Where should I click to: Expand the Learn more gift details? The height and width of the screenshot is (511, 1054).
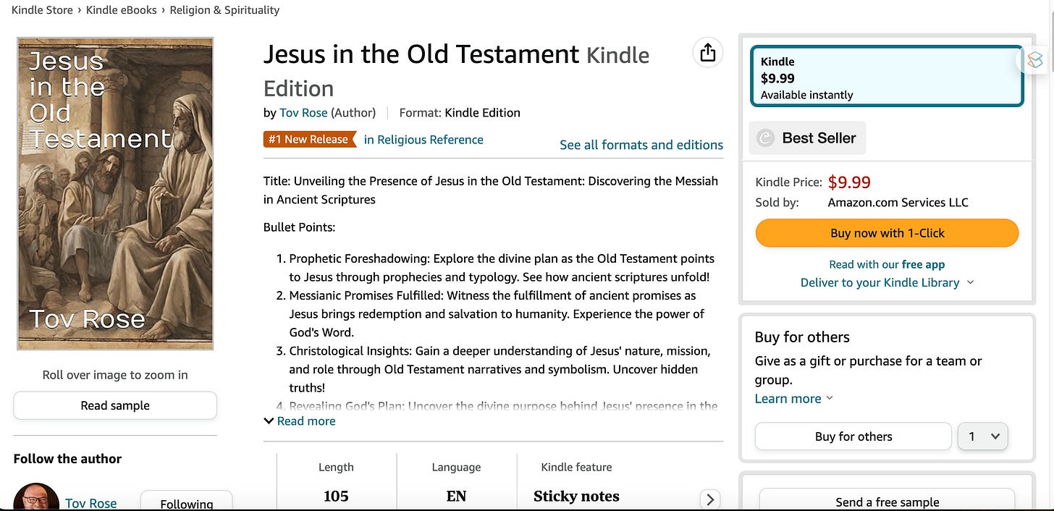pyautogui.click(x=793, y=399)
